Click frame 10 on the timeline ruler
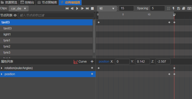Screen dimensions: 192x99 tap(149, 15)
